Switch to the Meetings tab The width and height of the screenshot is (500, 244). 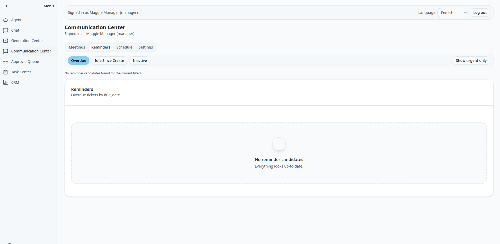pos(77,47)
